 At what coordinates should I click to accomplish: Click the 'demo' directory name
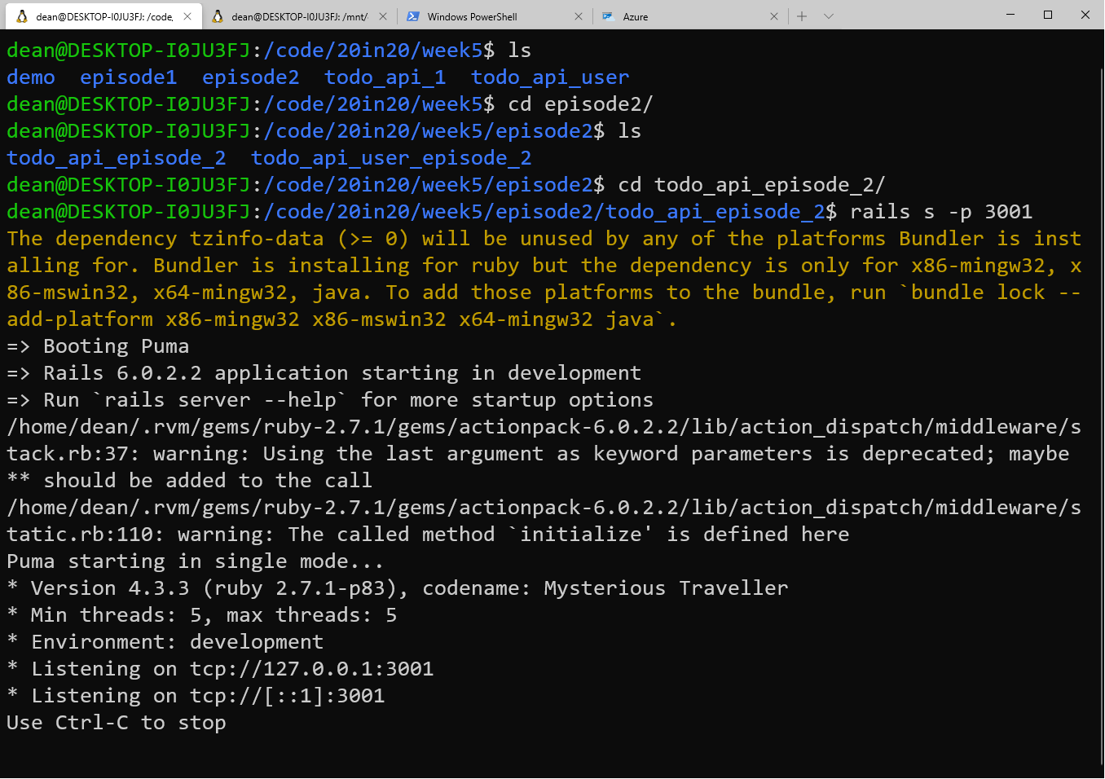click(x=31, y=77)
